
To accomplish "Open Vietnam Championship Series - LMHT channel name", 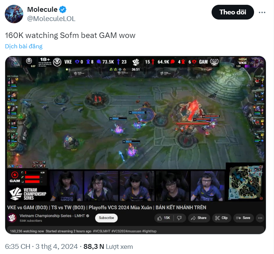I will point(52,216).
